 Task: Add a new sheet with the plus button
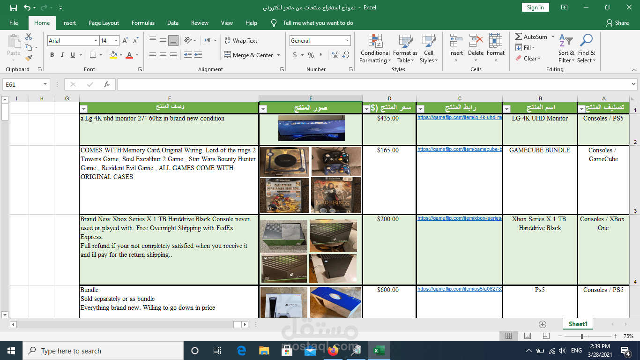click(543, 324)
